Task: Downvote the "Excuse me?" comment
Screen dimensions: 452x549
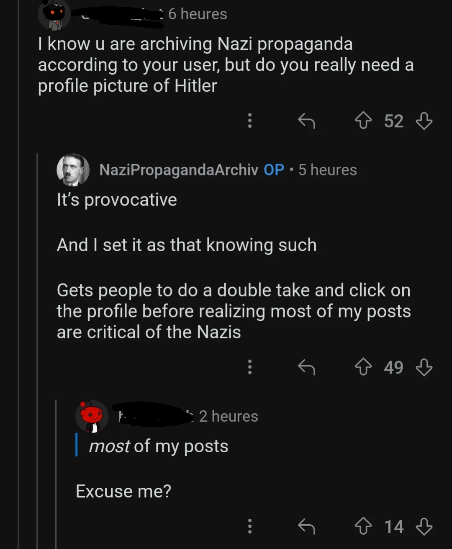Action: (424, 527)
